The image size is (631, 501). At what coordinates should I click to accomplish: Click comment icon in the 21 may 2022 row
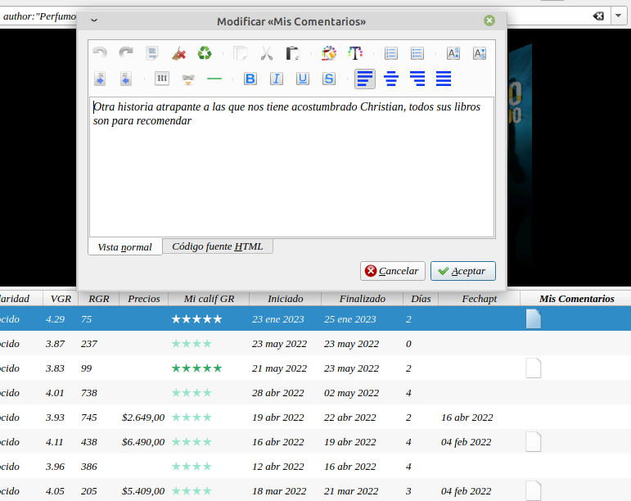click(x=534, y=368)
